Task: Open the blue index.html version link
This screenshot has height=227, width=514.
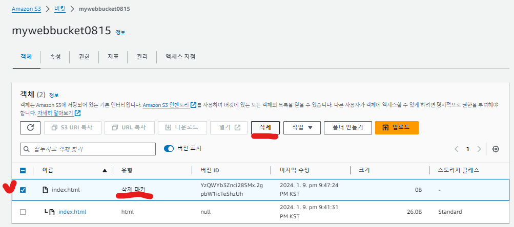Action: click(72, 212)
